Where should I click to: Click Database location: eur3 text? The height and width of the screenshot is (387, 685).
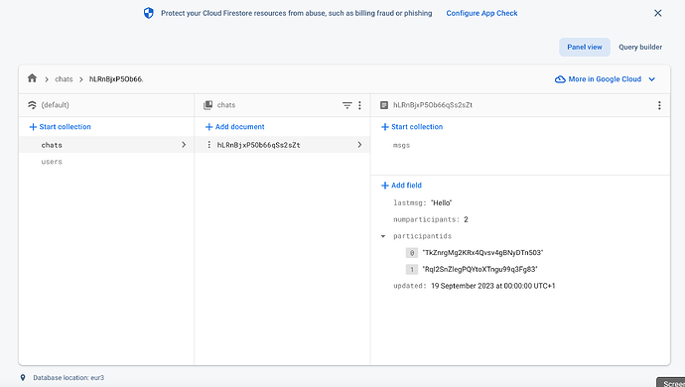(x=68, y=377)
